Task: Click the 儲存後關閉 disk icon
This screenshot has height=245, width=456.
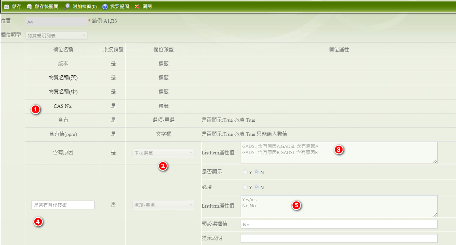Action: pyautogui.click(x=30, y=6)
